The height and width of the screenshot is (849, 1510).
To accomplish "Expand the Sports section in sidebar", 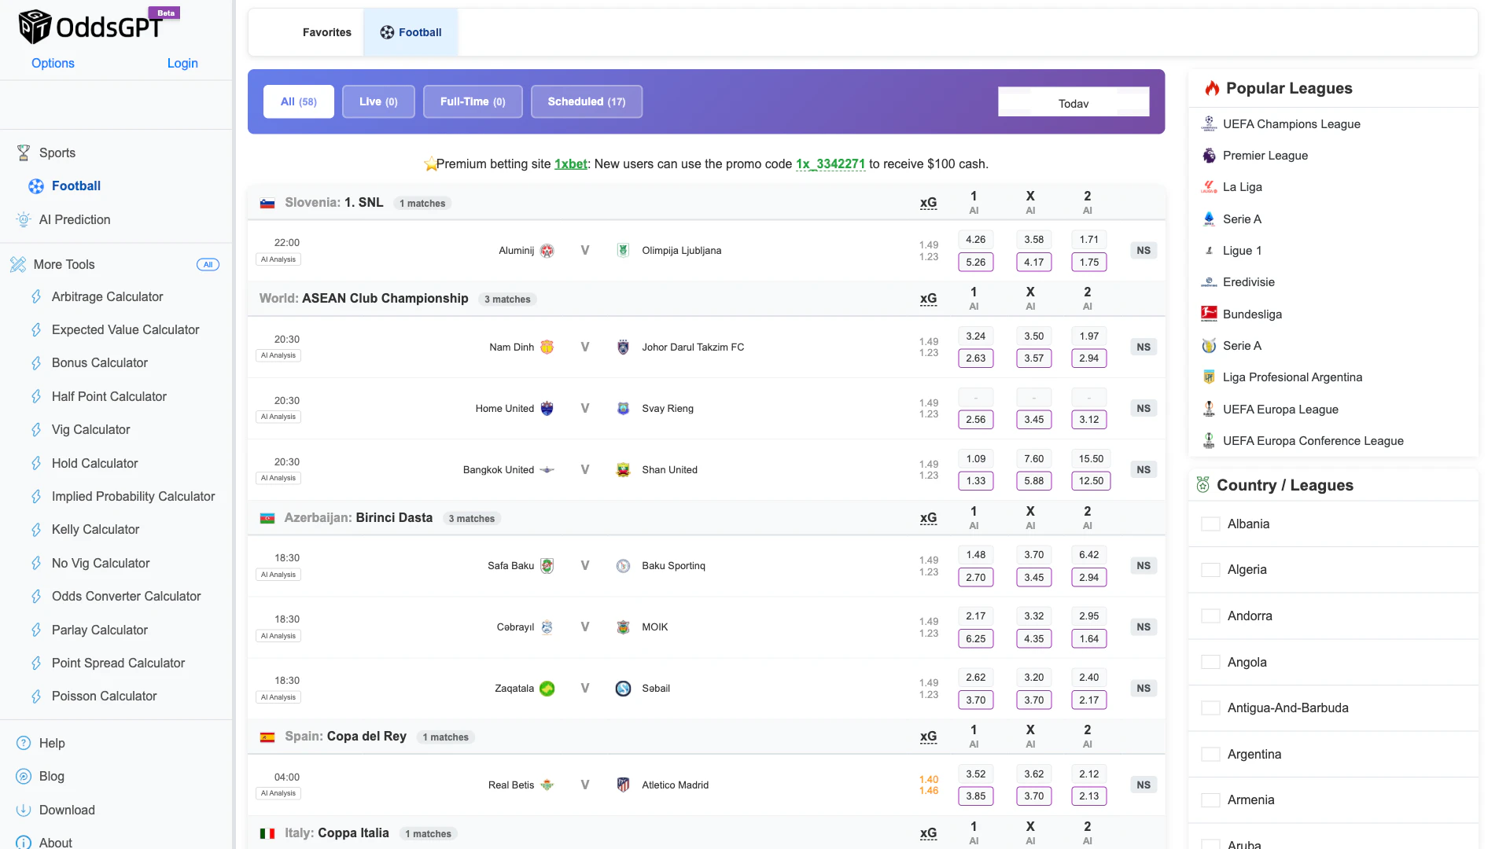I will 57,153.
